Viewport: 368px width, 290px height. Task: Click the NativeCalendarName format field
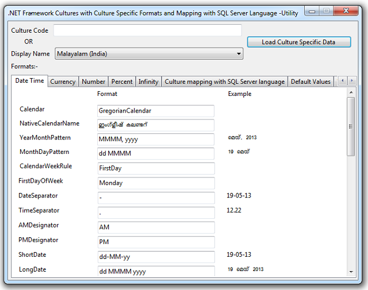(x=156, y=125)
